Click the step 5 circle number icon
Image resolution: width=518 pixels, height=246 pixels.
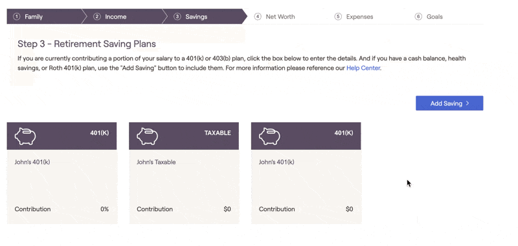coord(338,17)
